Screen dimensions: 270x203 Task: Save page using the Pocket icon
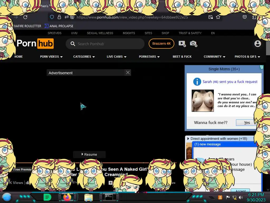tap(244, 17)
